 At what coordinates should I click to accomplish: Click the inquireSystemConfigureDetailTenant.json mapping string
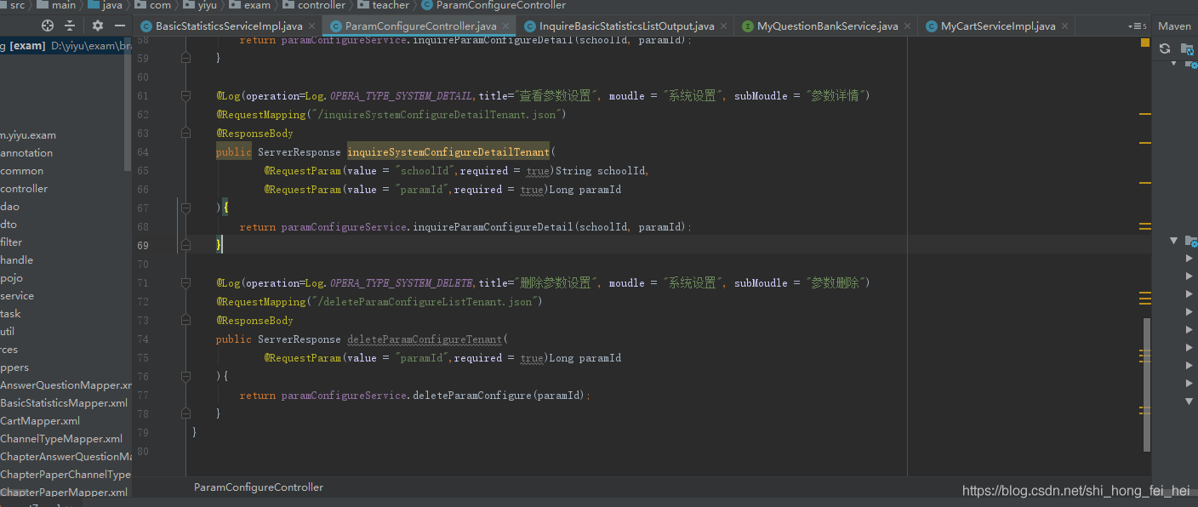[x=437, y=115]
